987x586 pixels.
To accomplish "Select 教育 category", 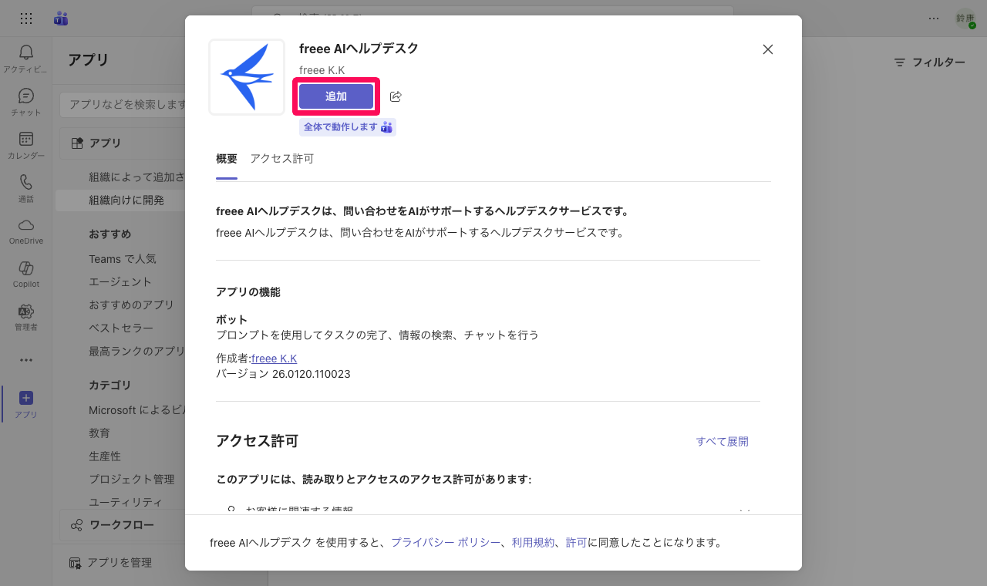I will [99, 433].
